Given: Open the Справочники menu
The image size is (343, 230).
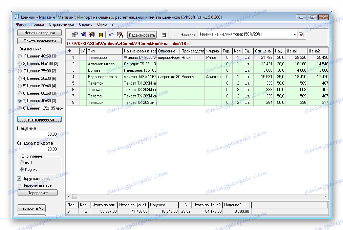Looking at the screenshot, I should [x=61, y=24].
